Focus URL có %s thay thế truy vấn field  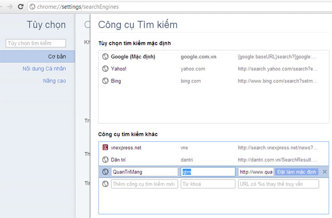click(x=279, y=184)
